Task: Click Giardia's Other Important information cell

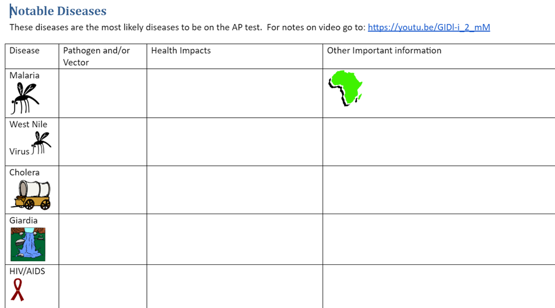Action: [438, 239]
